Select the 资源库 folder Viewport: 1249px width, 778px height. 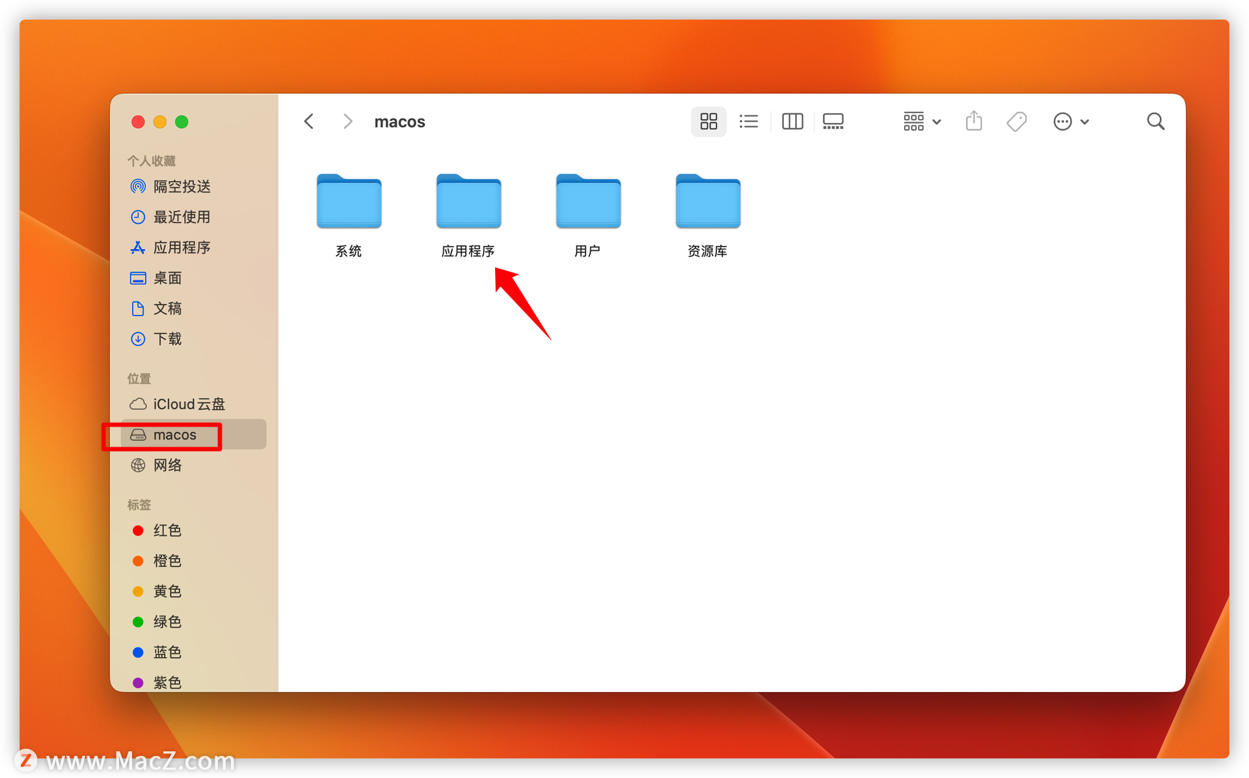pyautogui.click(x=708, y=216)
